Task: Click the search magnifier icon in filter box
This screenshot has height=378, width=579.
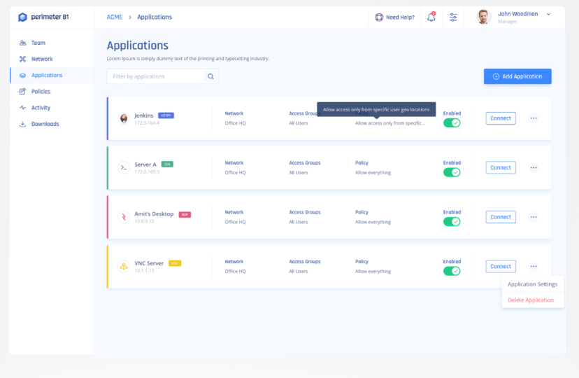Action: tap(210, 76)
